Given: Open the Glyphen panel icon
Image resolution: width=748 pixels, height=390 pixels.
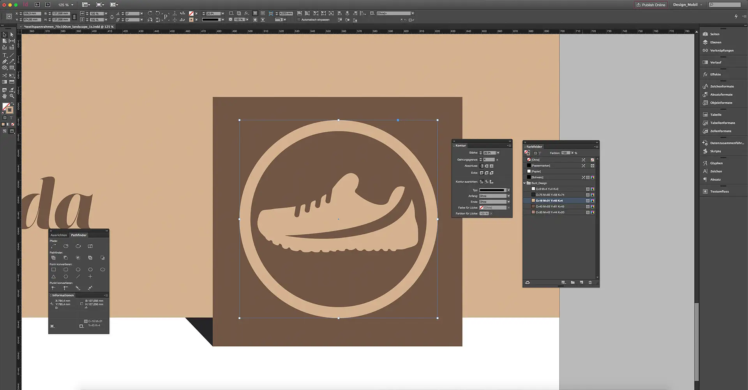Looking at the screenshot, I should (706, 163).
